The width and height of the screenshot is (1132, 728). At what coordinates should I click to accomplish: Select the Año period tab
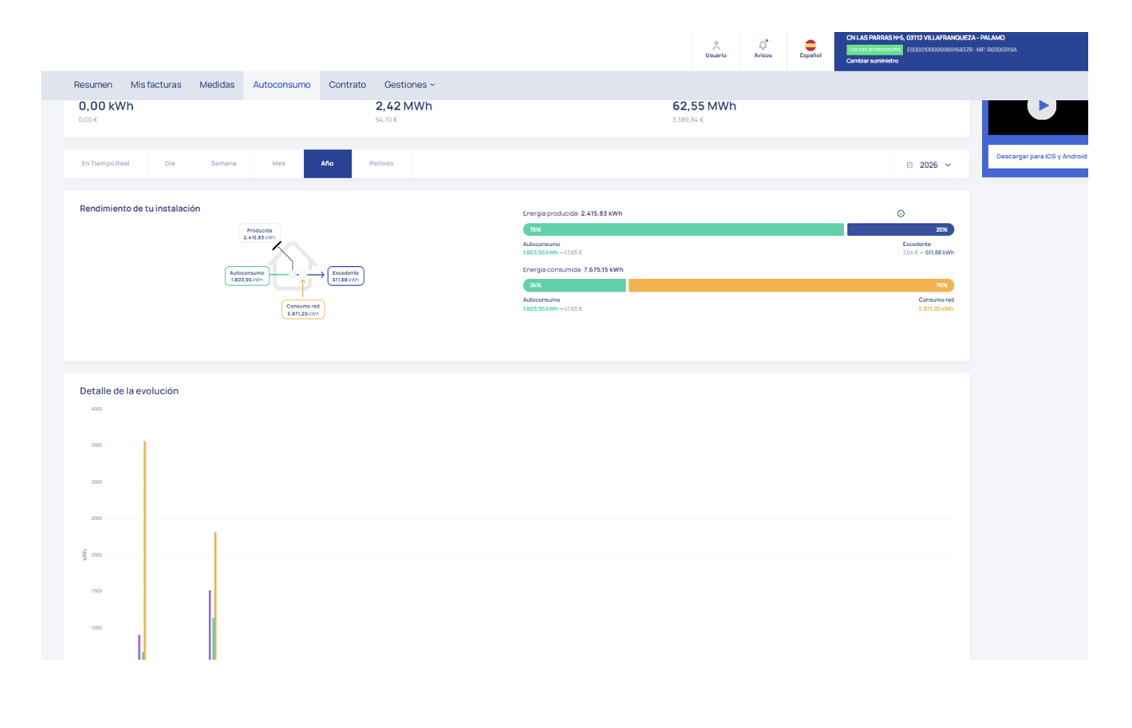328,163
